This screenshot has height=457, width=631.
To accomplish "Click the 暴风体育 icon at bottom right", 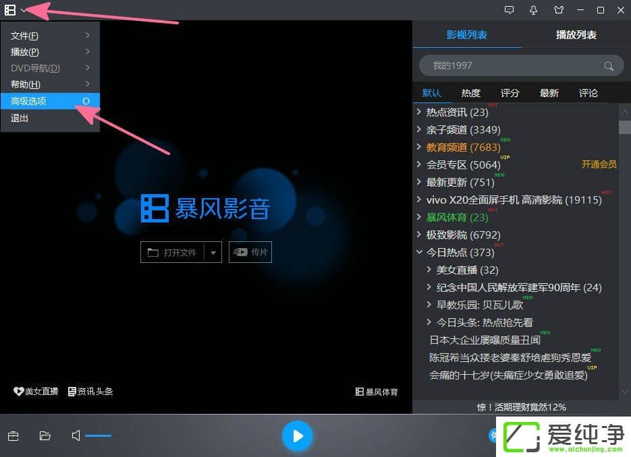I will [x=376, y=391].
